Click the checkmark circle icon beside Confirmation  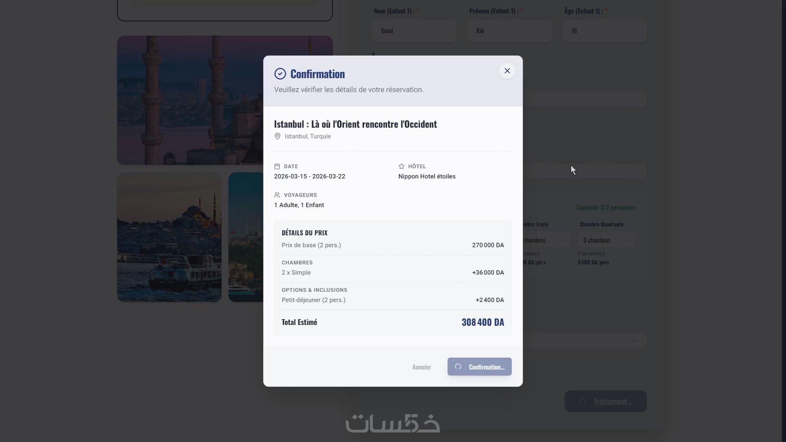280,74
